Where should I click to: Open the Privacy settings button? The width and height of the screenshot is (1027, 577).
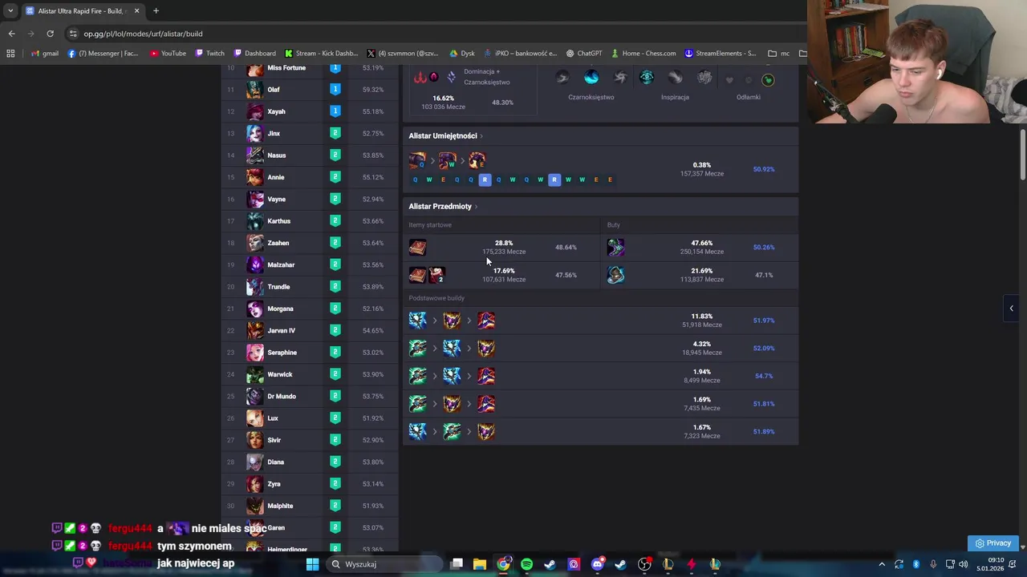click(x=993, y=543)
